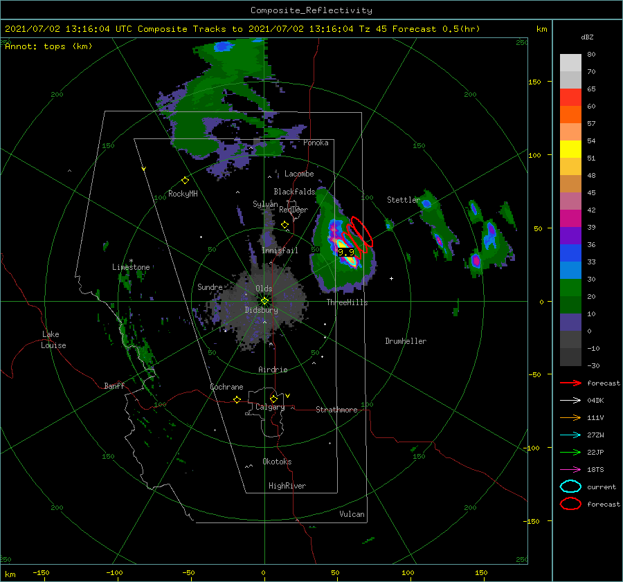Pick the red swatch between 65 and 60 dBZ

click(570, 98)
